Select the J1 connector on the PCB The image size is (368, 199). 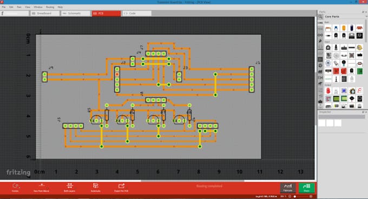coord(252,79)
